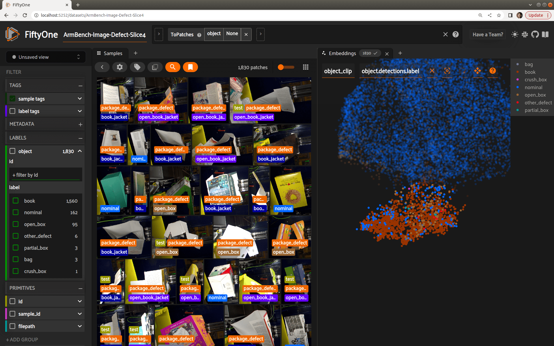The height and width of the screenshot is (346, 554).
Task: Click the ADD GROUP link
Action: pyautogui.click(x=22, y=339)
